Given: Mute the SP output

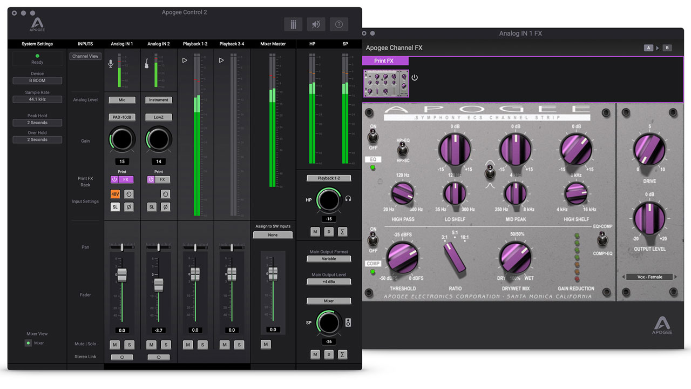Looking at the screenshot, I should coord(315,354).
